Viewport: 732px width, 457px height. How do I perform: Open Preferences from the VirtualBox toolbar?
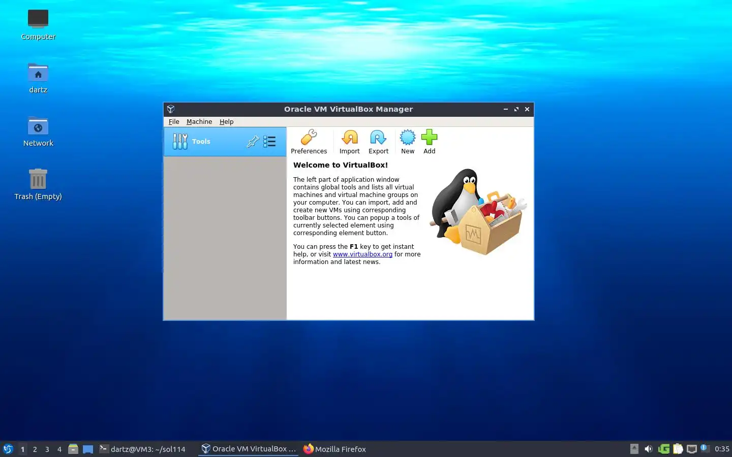point(309,142)
